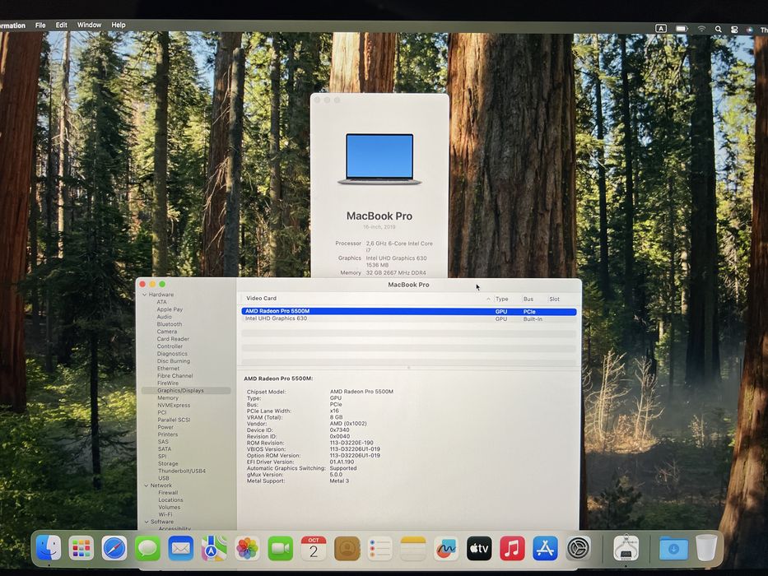Collapse the Network section in sidebar

(x=146, y=485)
